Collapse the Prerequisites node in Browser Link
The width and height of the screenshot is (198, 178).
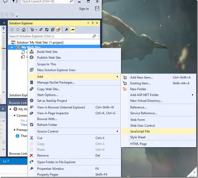coord(14,130)
